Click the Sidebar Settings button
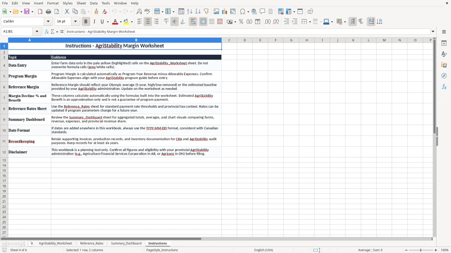The width and height of the screenshot is (451, 253). [444, 32]
